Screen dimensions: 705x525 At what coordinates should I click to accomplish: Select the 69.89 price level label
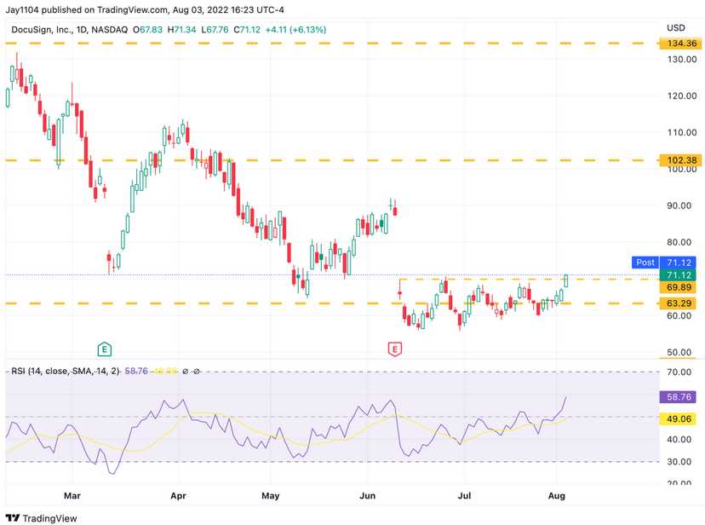(x=679, y=287)
